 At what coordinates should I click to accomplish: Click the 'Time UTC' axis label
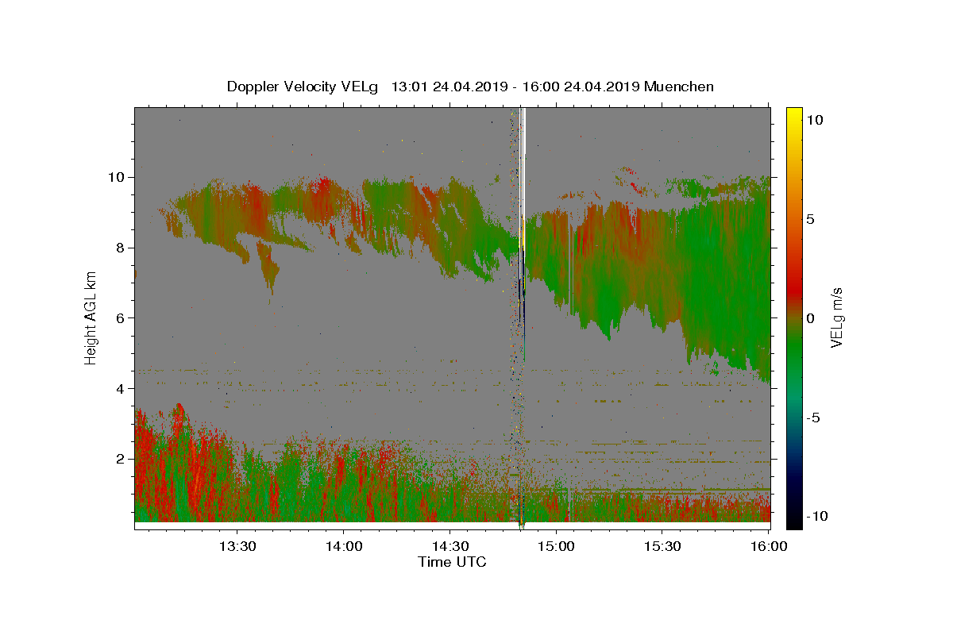452,562
